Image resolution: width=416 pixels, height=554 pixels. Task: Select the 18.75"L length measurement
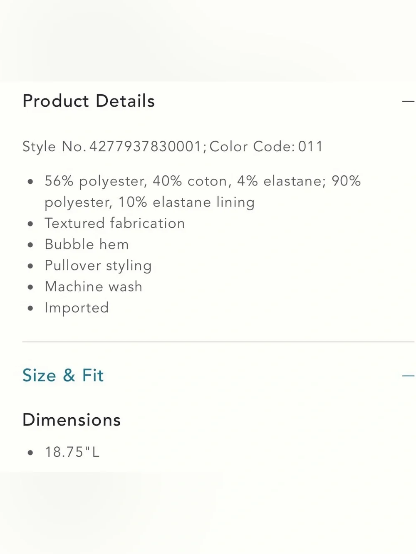[x=72, y=452]
